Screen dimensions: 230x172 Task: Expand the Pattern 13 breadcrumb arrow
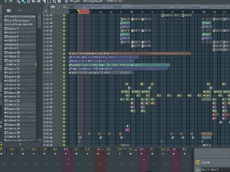click(123, 1)
